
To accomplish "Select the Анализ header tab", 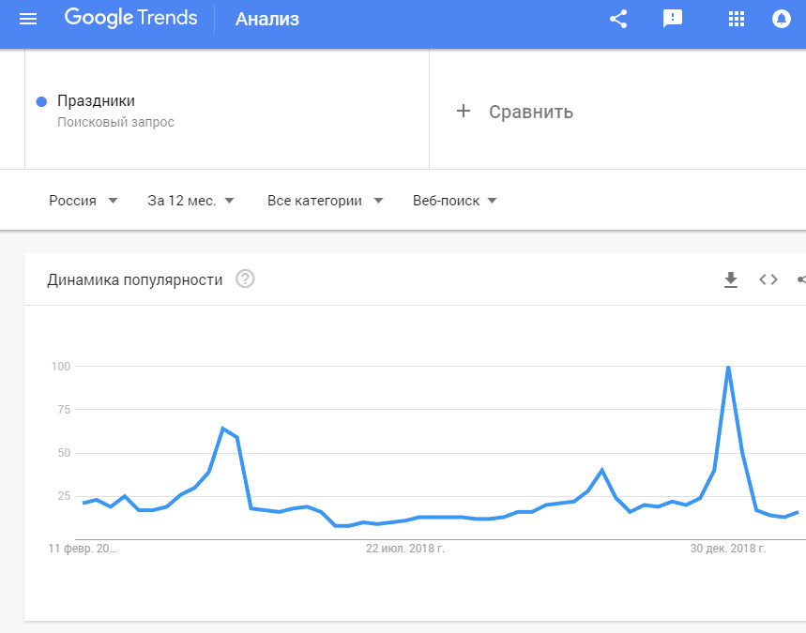I will point(267,19).
